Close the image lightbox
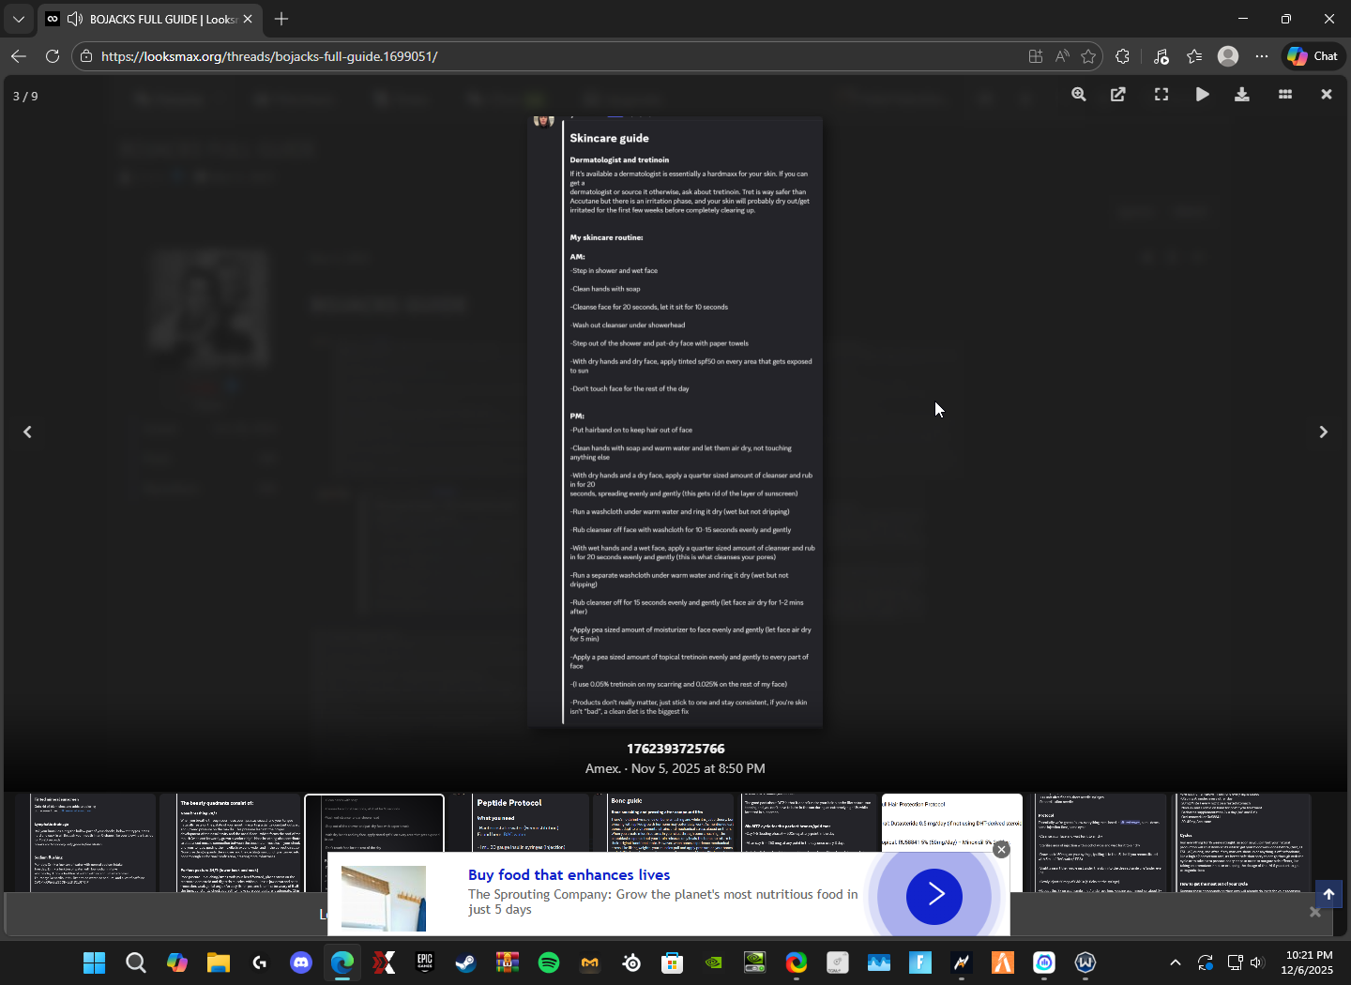 pos(1326,95)
